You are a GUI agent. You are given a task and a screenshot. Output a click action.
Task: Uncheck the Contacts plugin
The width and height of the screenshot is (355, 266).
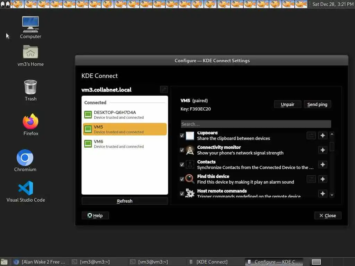point(182,165)
